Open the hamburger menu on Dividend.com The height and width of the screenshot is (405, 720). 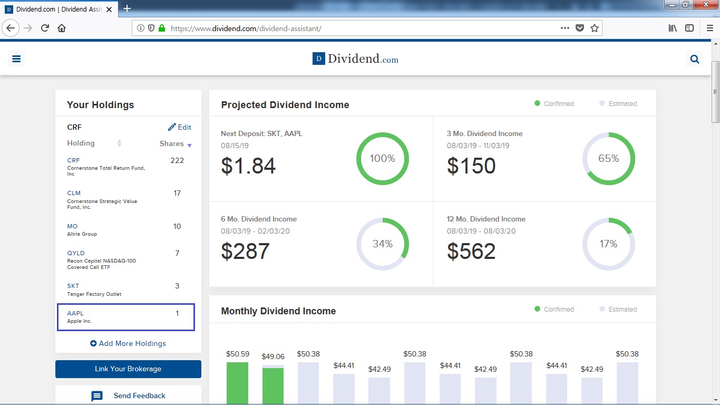coord(16,59)
